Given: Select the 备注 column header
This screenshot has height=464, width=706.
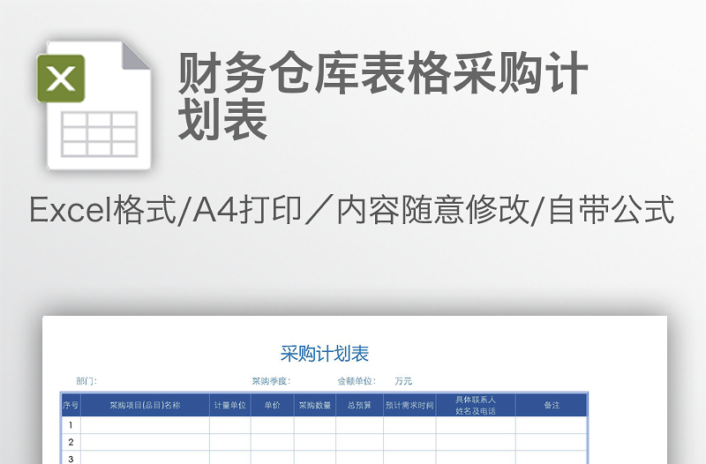Looking at the screenshot, I should 552,405.
